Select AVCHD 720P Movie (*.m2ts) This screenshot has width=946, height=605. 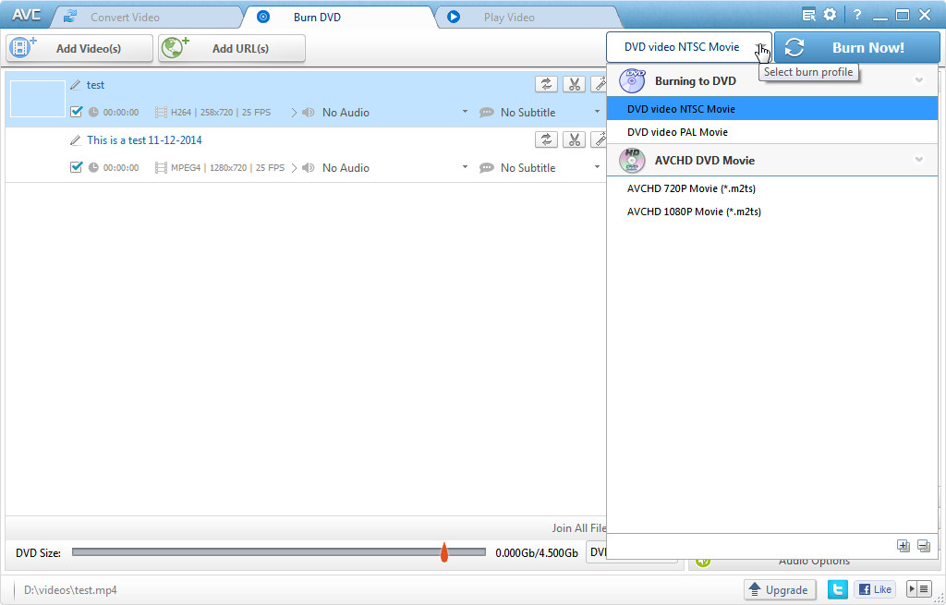(772, 188)
